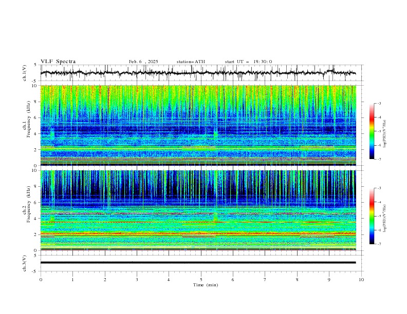Click the "-7" tick on the upper colorbar
407x314 pixels.
click(379, 159)
